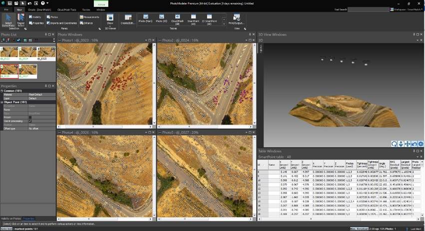Screen dimensions: 425x231
Task: Open the 3D Viewer with Show
Action: point(110,19)
